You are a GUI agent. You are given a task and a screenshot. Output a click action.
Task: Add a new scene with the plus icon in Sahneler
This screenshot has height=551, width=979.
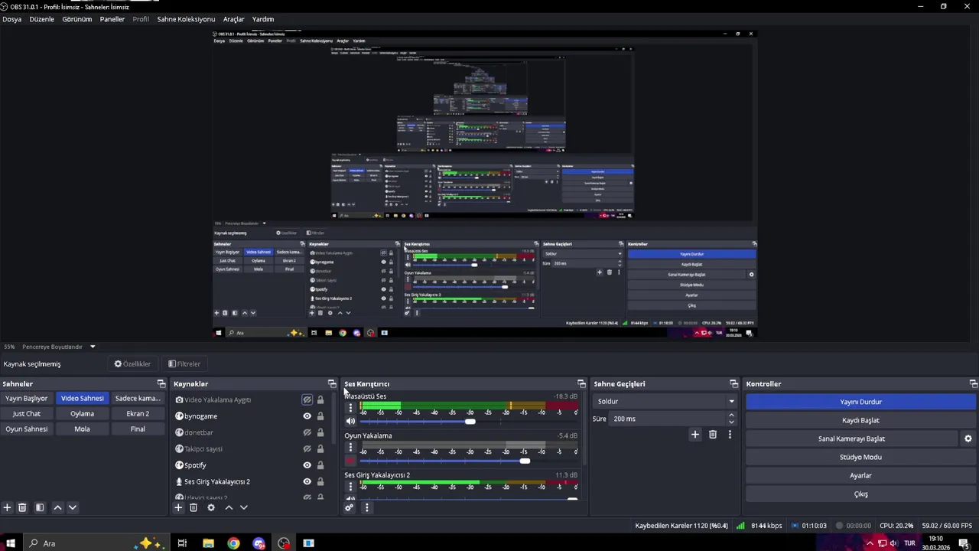pos(7,507)
